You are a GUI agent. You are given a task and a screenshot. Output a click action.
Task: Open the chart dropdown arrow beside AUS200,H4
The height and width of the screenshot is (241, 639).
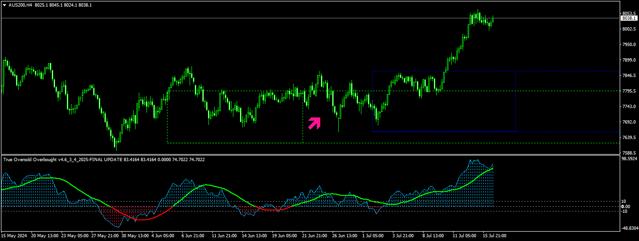[4, 5]
